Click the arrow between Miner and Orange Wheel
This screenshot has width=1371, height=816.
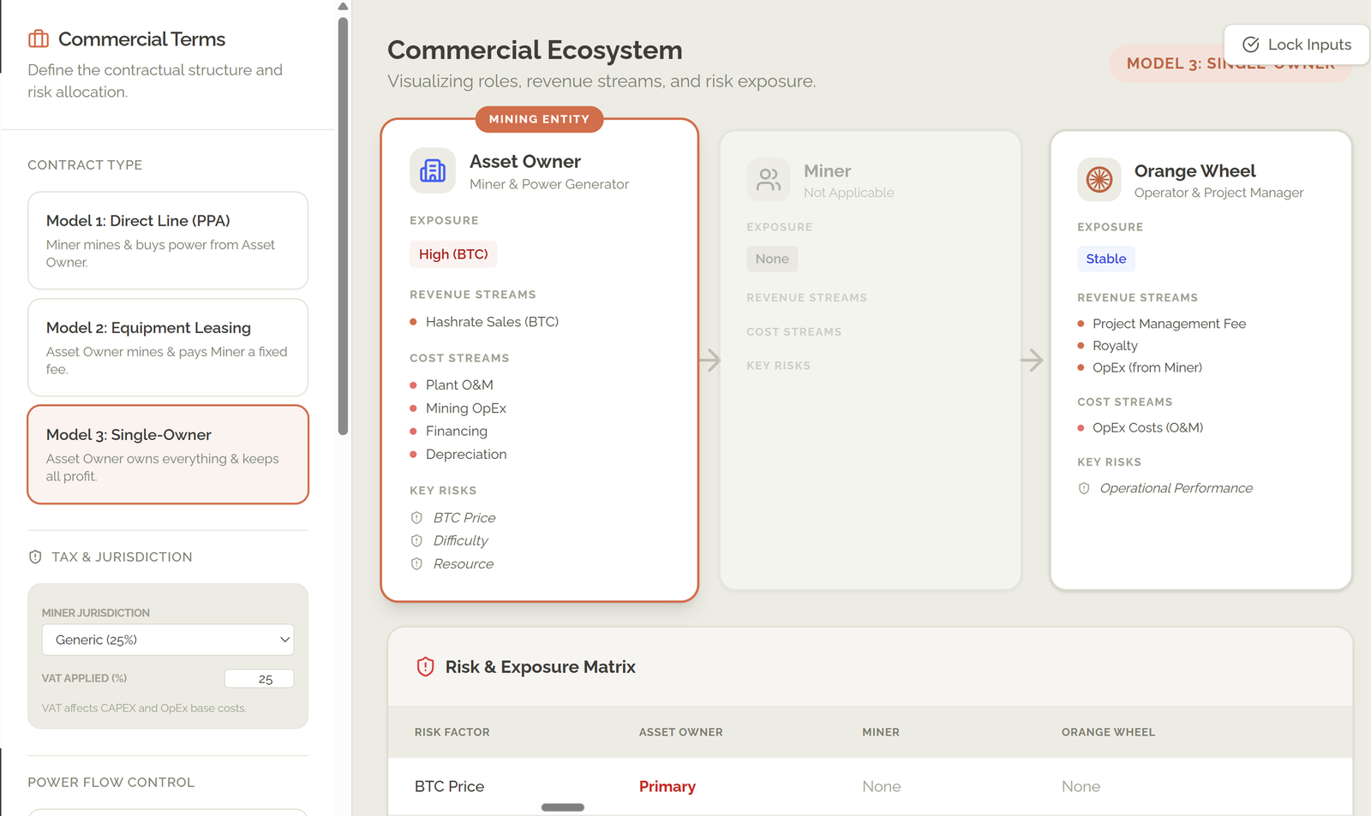[x=1032, y=360]
